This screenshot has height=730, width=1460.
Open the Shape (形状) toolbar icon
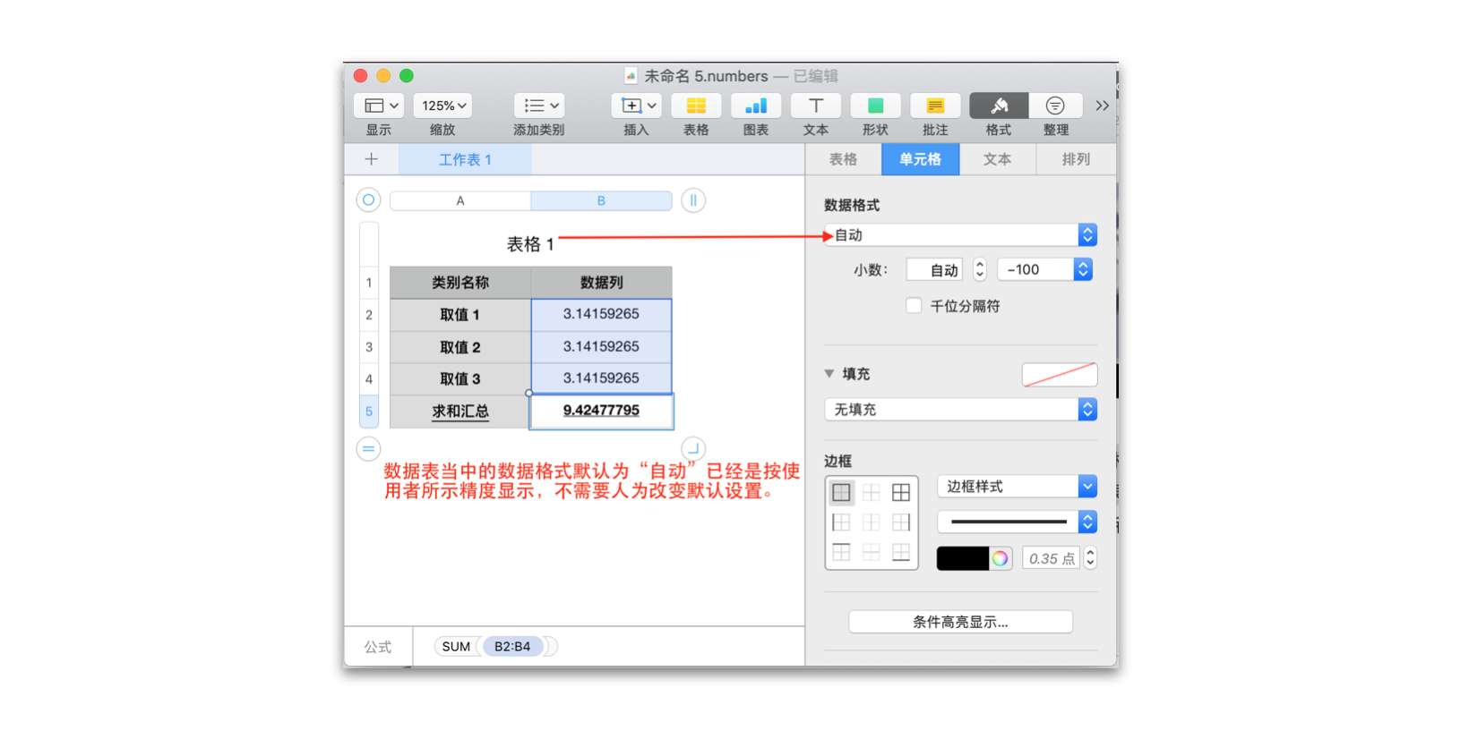point(875,106)
